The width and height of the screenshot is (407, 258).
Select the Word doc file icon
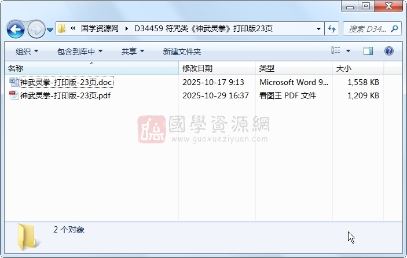point(14,82)
